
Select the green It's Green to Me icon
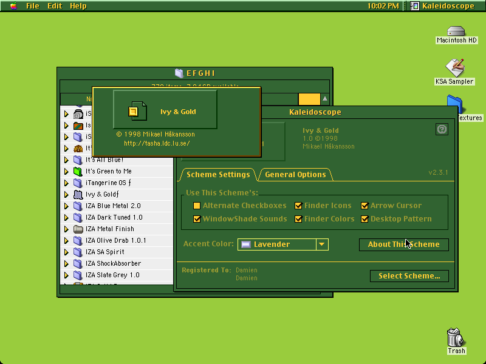(x=78, y=171)
